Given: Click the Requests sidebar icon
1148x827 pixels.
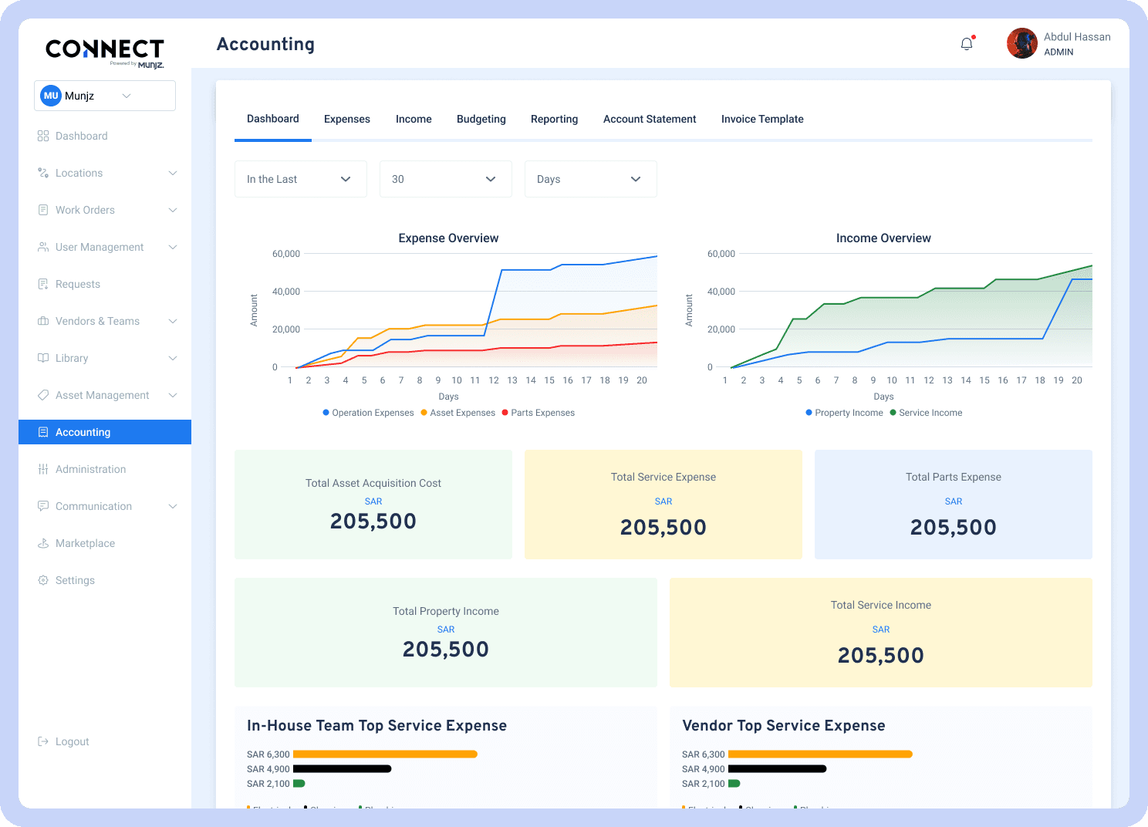Looking at the screenshot, I should pos(43,284).
